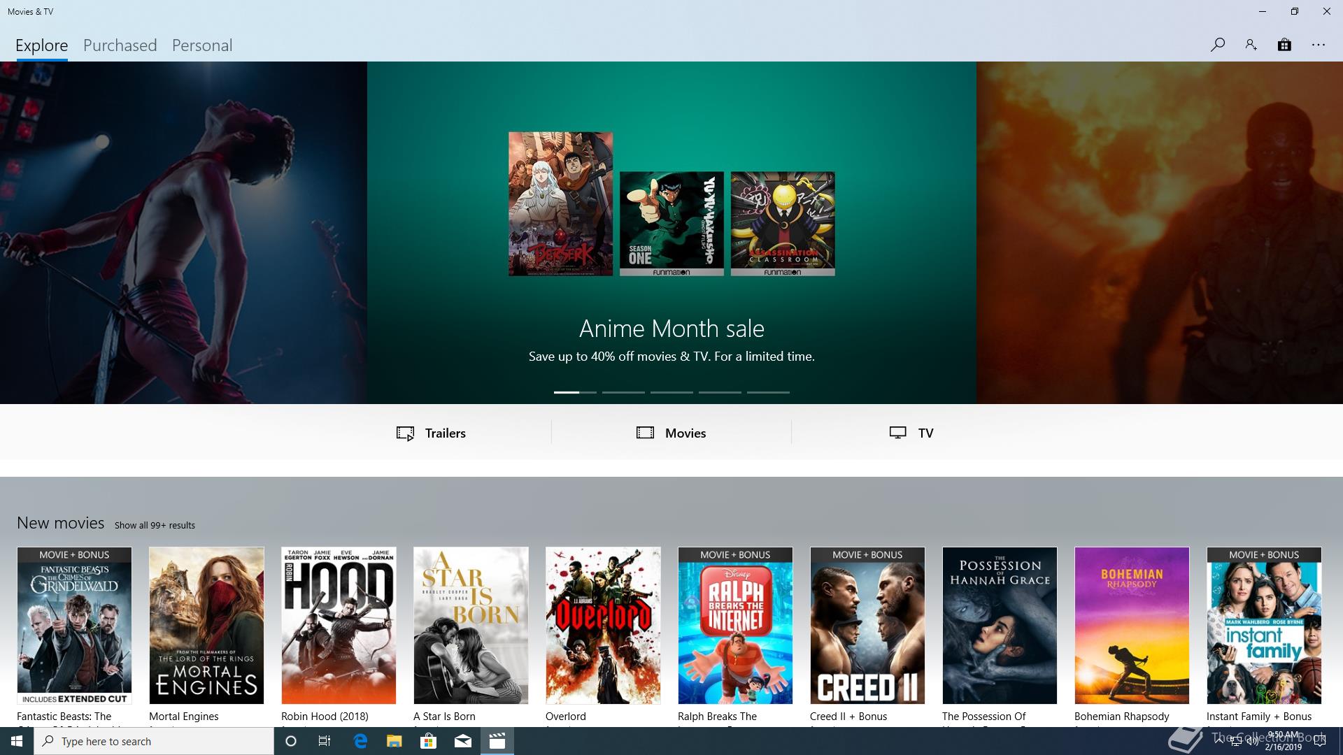
Task: Open the Berserk cover in the banner
Action: click(560, 203)
